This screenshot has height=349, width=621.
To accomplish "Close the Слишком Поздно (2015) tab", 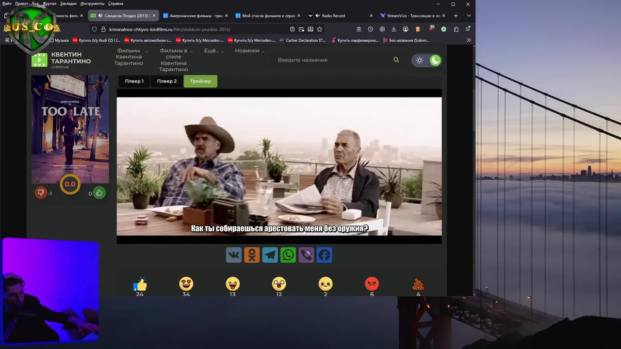I will [154, 16].
